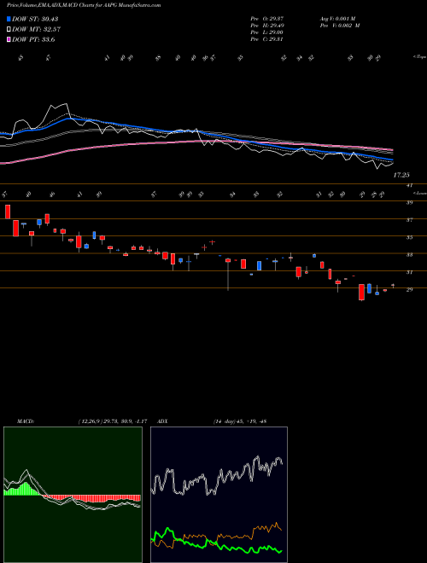Click the chart title mentioning AAPG MunafaSutra.com

[84, 5]
